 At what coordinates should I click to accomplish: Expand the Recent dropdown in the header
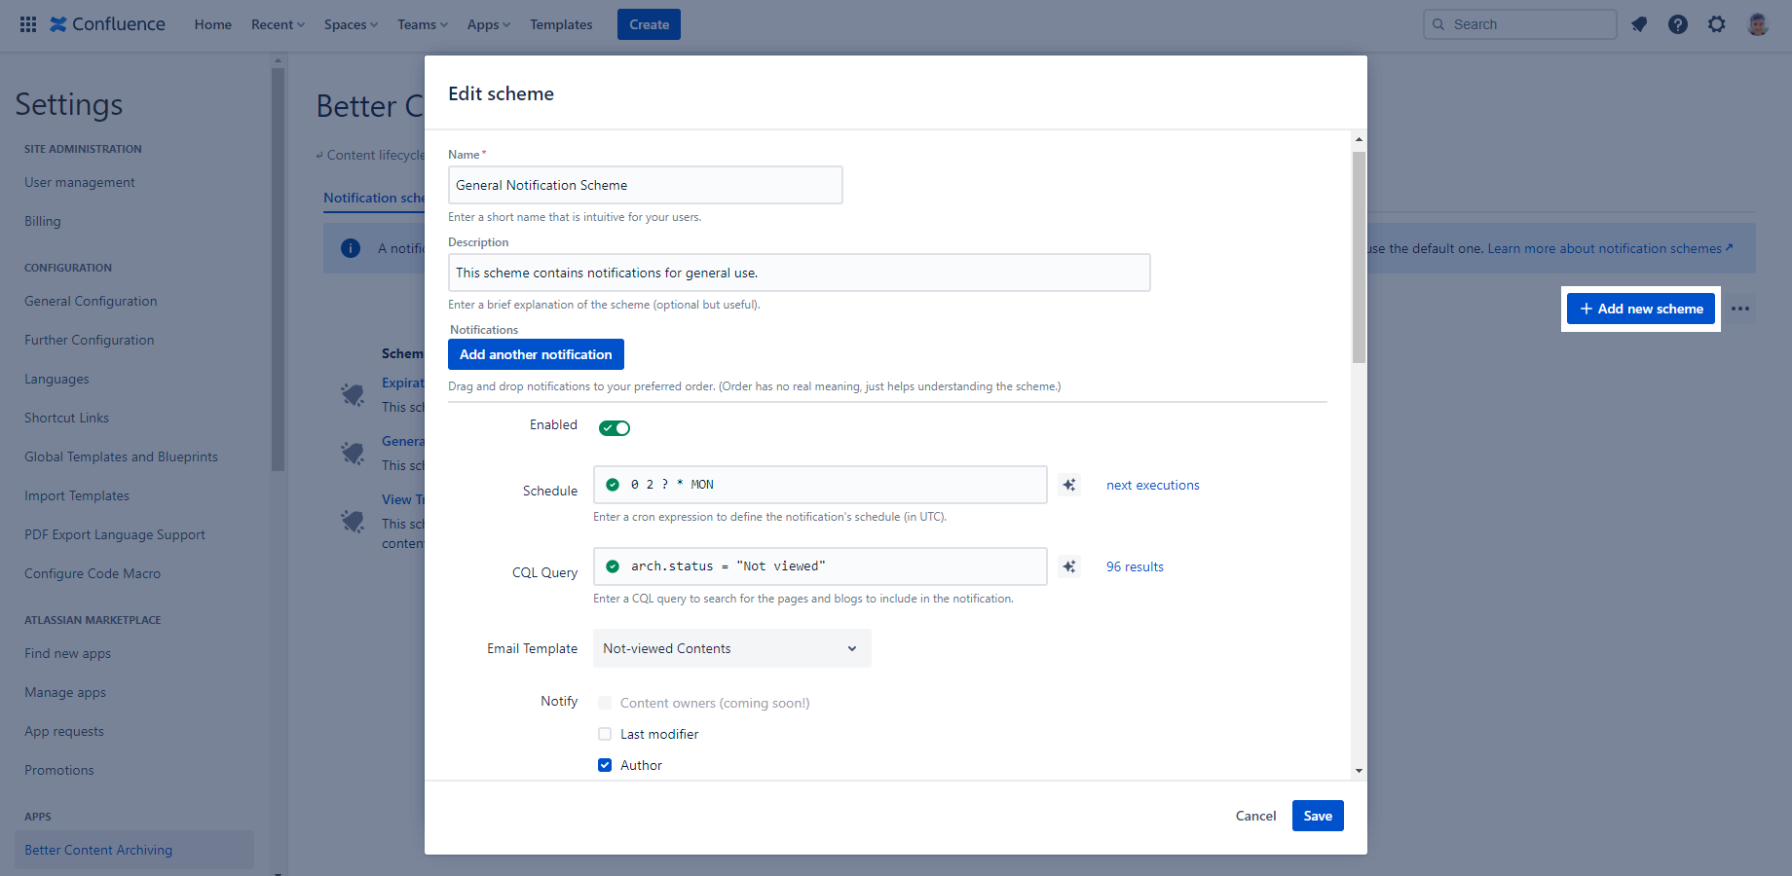[x=278, y=24]
